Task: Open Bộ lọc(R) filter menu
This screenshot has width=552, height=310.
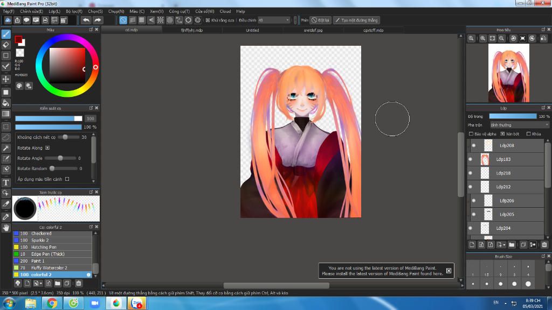Action: click(x=74, y=11)
